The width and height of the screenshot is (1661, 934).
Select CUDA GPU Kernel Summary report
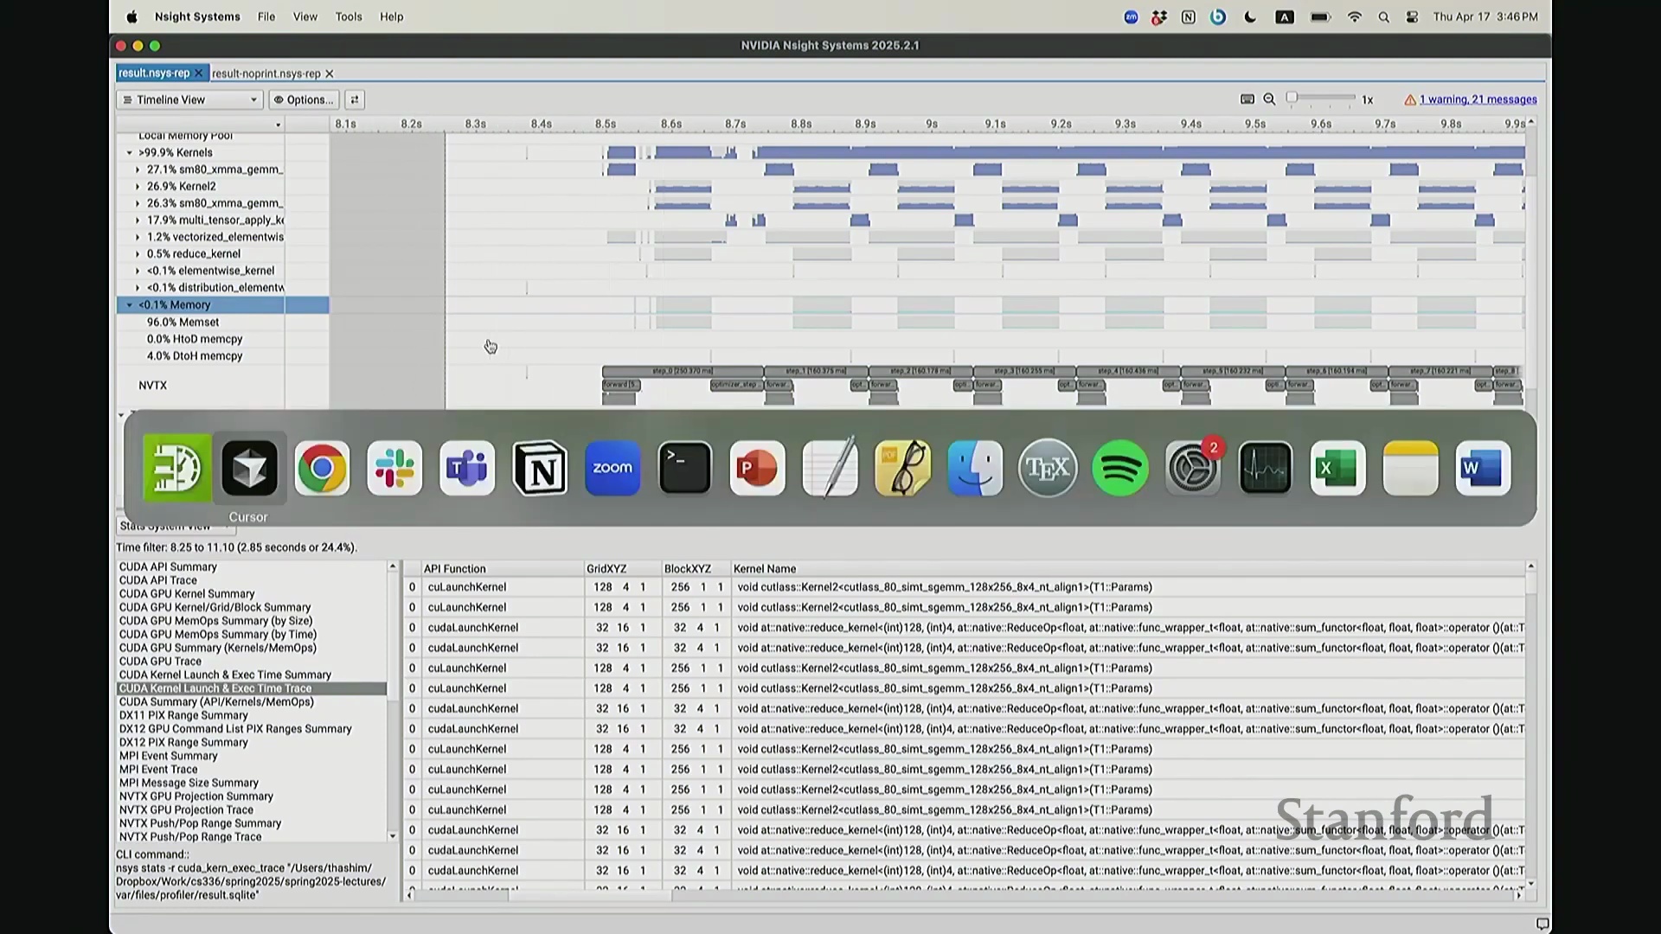(187, 594)
